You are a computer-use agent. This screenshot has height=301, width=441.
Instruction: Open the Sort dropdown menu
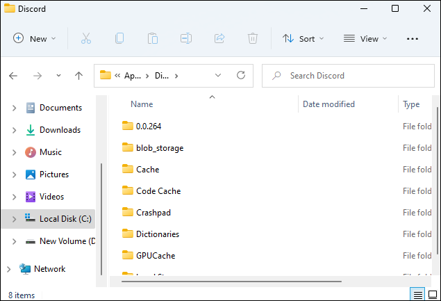pyautogui.click(x=303, y=39)
